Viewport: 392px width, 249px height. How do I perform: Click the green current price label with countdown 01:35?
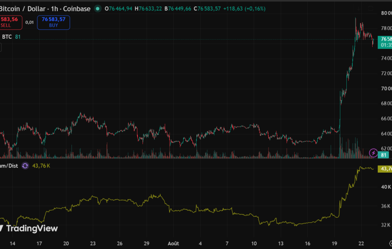[x=385, y=42]
